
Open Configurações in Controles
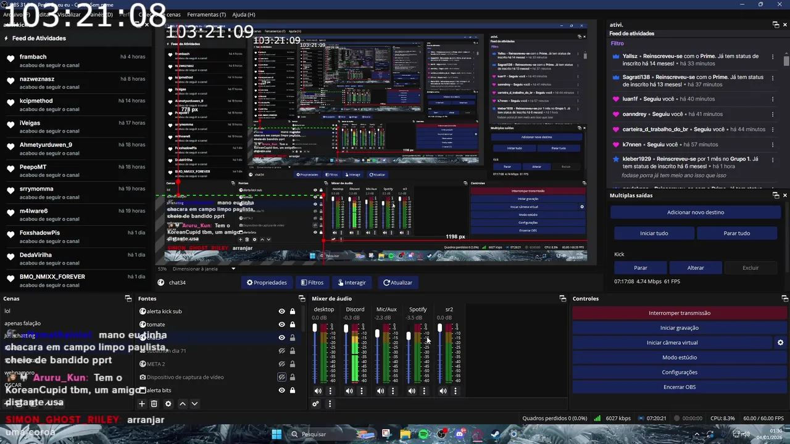[679, 372]
